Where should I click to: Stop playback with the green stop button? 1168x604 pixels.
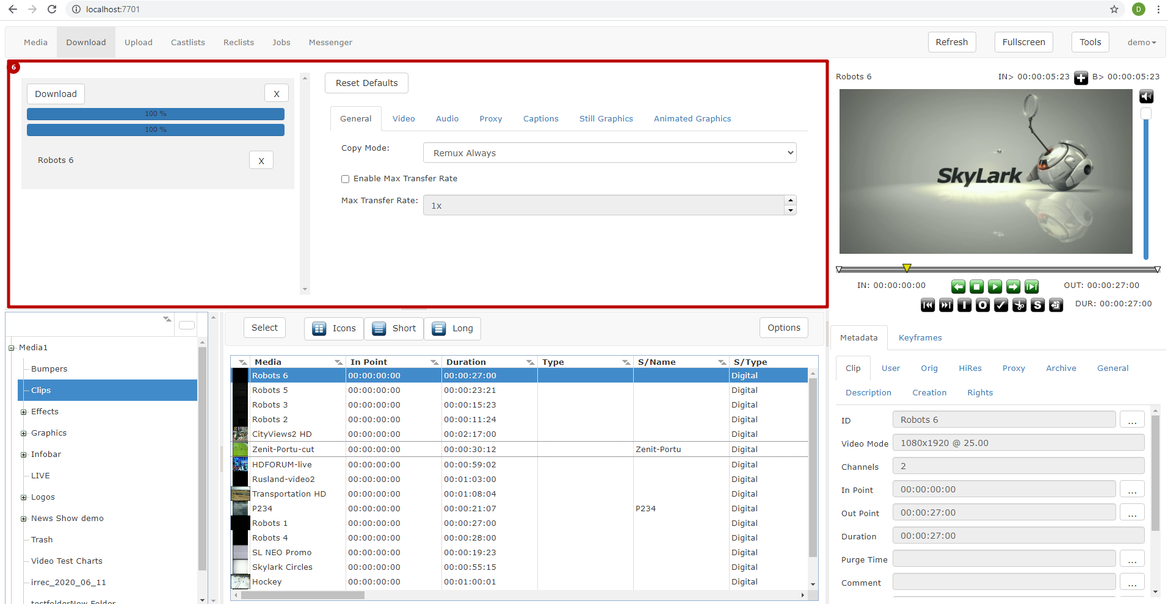coord(977,286)
